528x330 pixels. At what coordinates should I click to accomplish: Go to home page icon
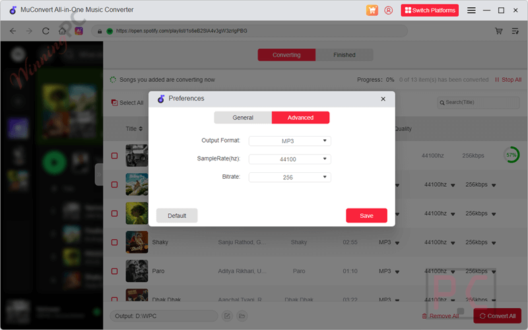[62, 31]
